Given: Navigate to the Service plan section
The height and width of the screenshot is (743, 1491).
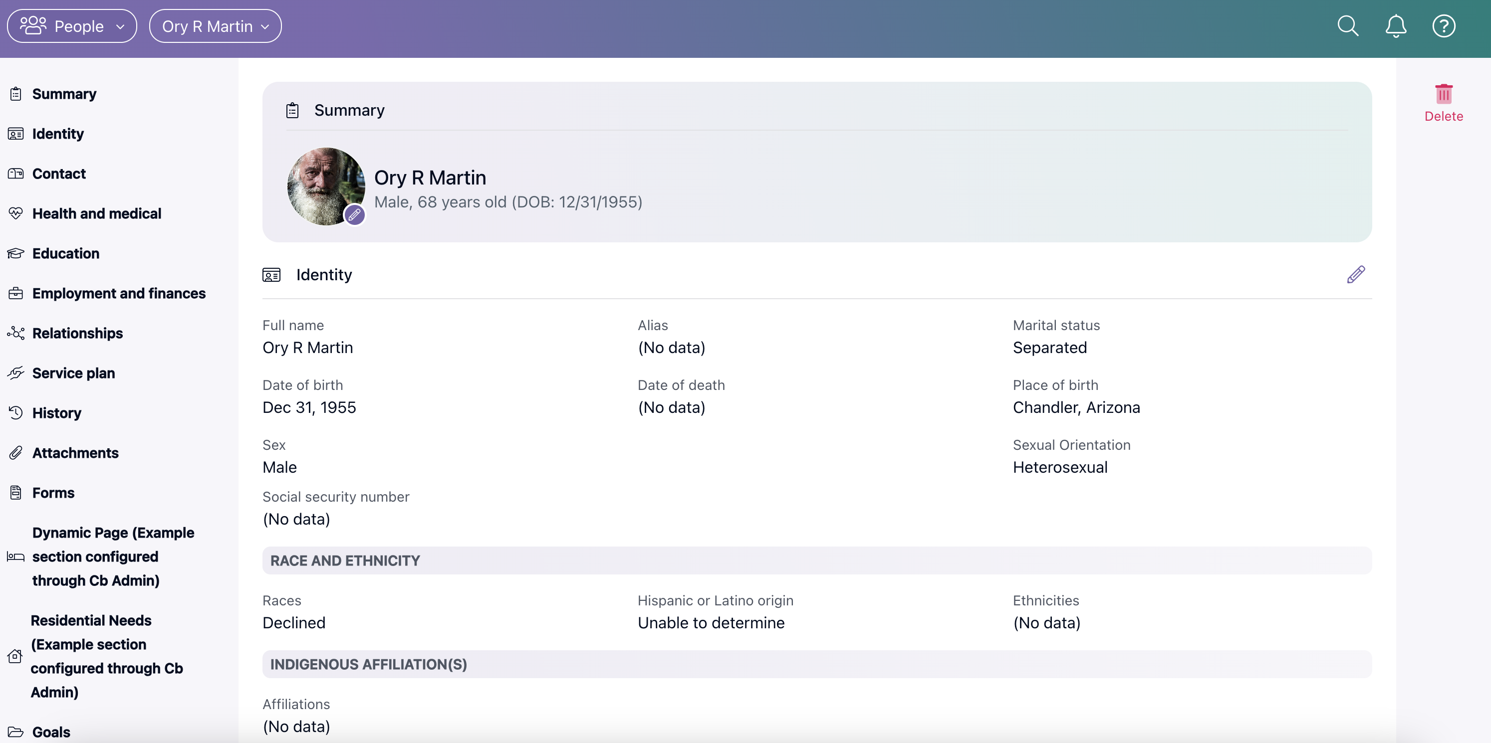Looking at the screenshot, I should (x=73, y=373).
